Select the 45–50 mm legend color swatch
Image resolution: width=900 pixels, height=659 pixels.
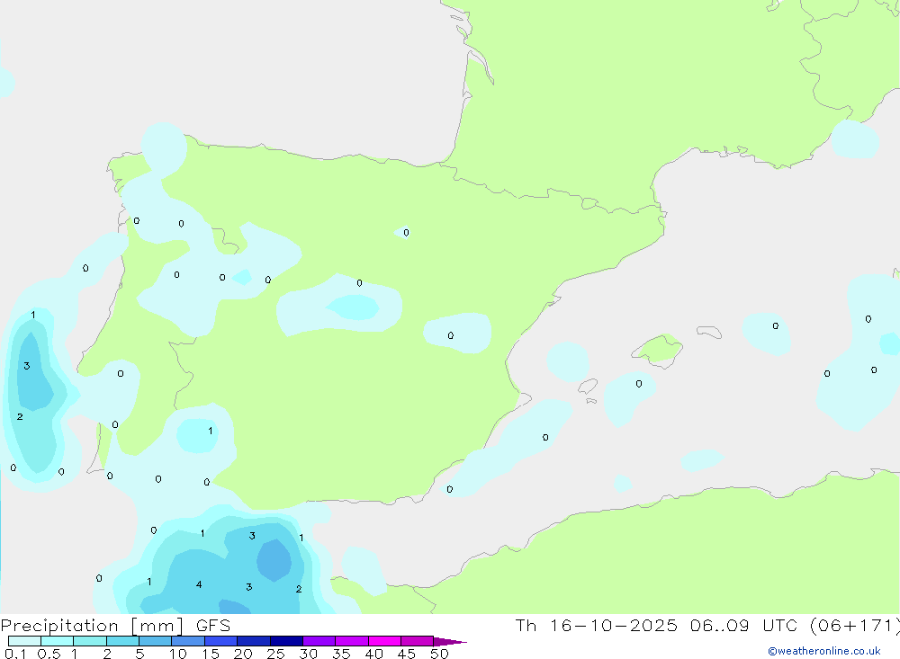pyautogui.click(x=418, y=641)
